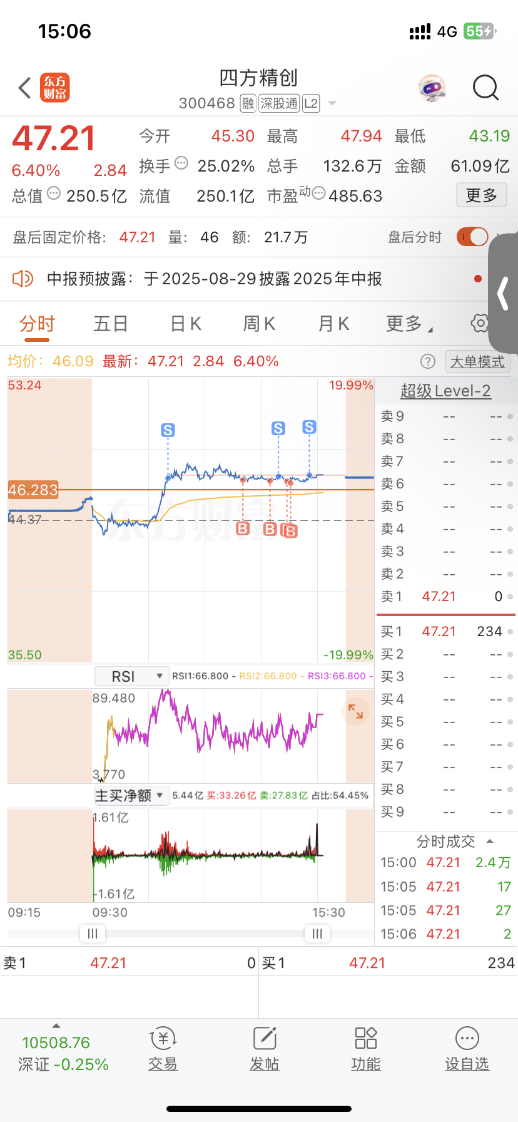Tap the 融 margin trading badge

(248, 103)
